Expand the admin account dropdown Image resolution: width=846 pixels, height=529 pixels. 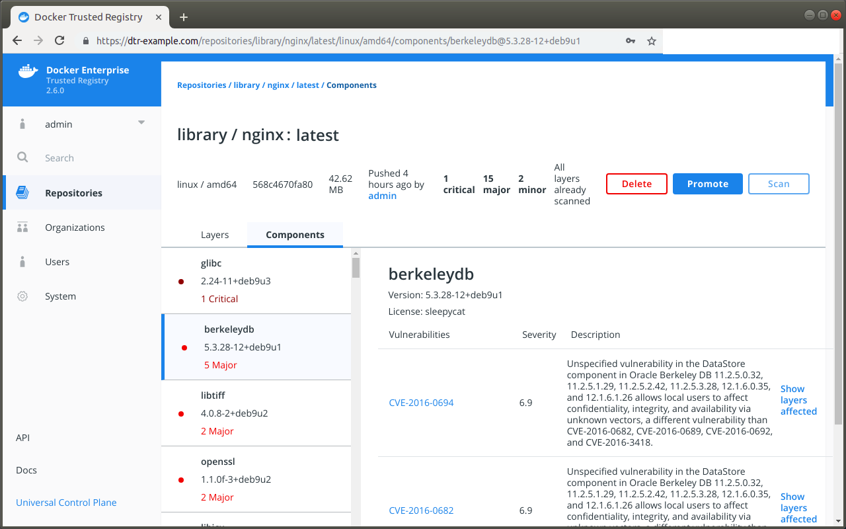[x=141, y=123]
